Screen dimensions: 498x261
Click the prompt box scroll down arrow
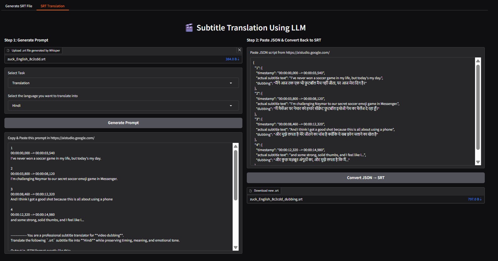[x=235, y=247]
